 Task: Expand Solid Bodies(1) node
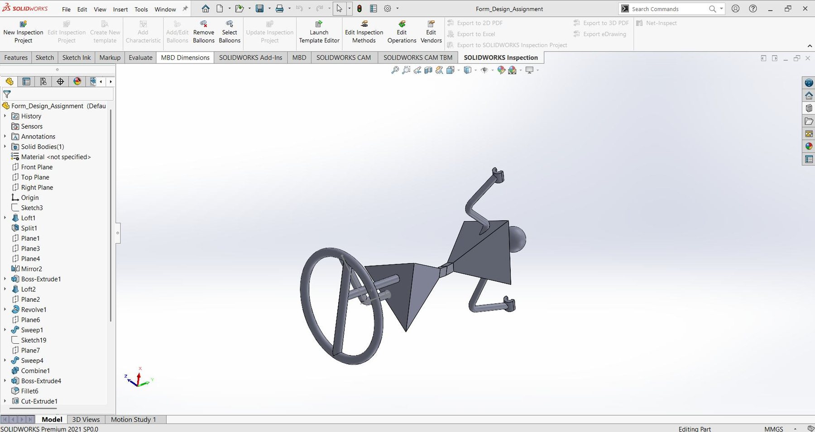pyautogui.click(x=5, y=147)
